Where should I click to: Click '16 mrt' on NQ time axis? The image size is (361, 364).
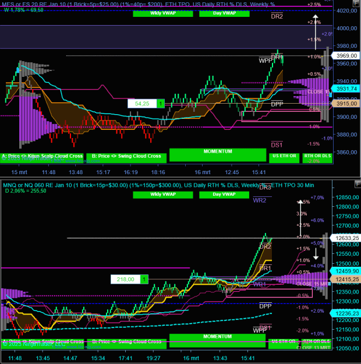(191, 358)
